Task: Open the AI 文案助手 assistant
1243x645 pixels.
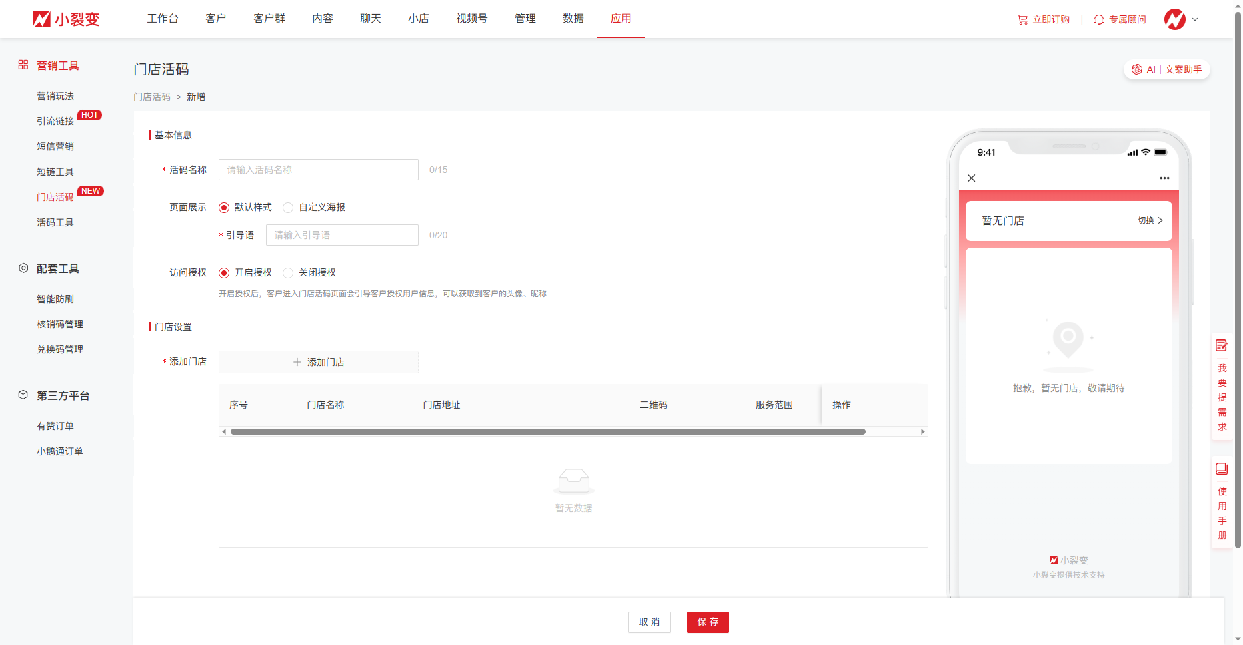Action: pyautogui.click(x=1167, y=69)
